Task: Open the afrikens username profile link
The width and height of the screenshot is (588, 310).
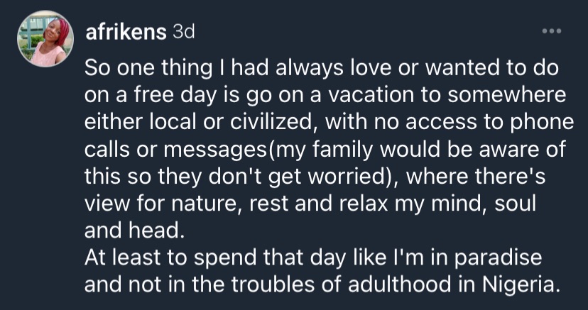Action: point(124,32)
